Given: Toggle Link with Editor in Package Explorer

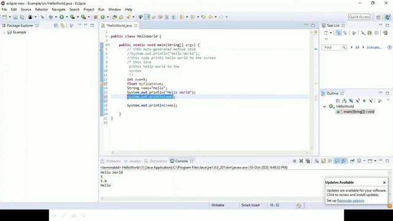Looking at the screenshot, I should point(63,26).
